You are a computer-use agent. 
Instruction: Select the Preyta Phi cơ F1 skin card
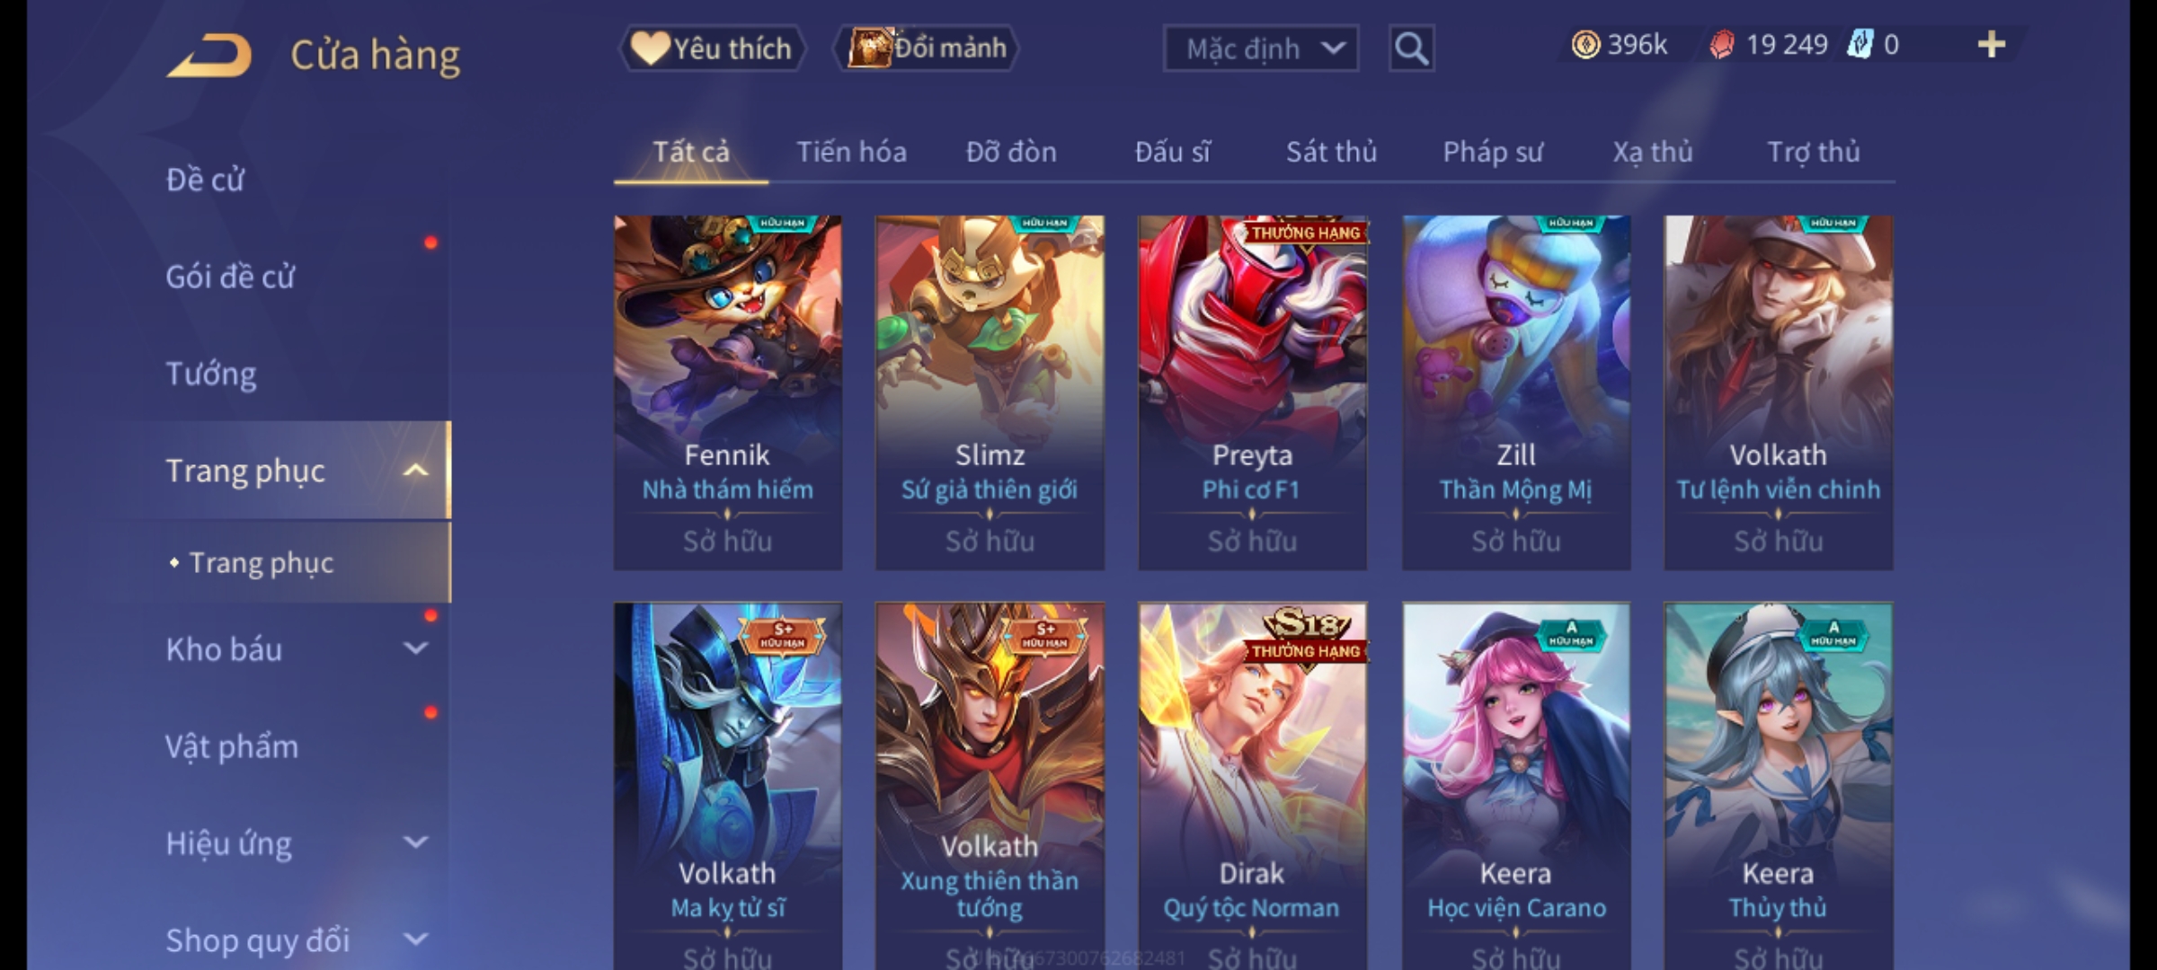click(1252, 392)
